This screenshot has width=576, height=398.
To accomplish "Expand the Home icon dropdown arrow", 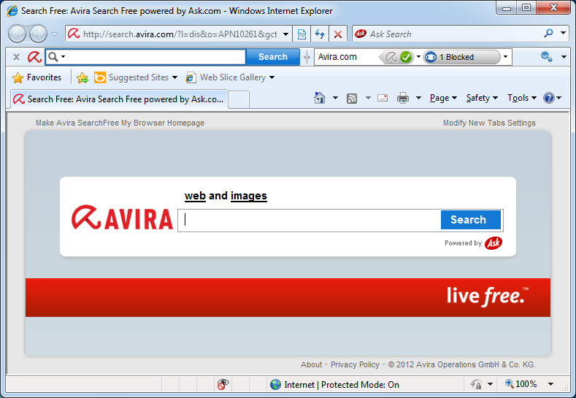I will point(335,98).
